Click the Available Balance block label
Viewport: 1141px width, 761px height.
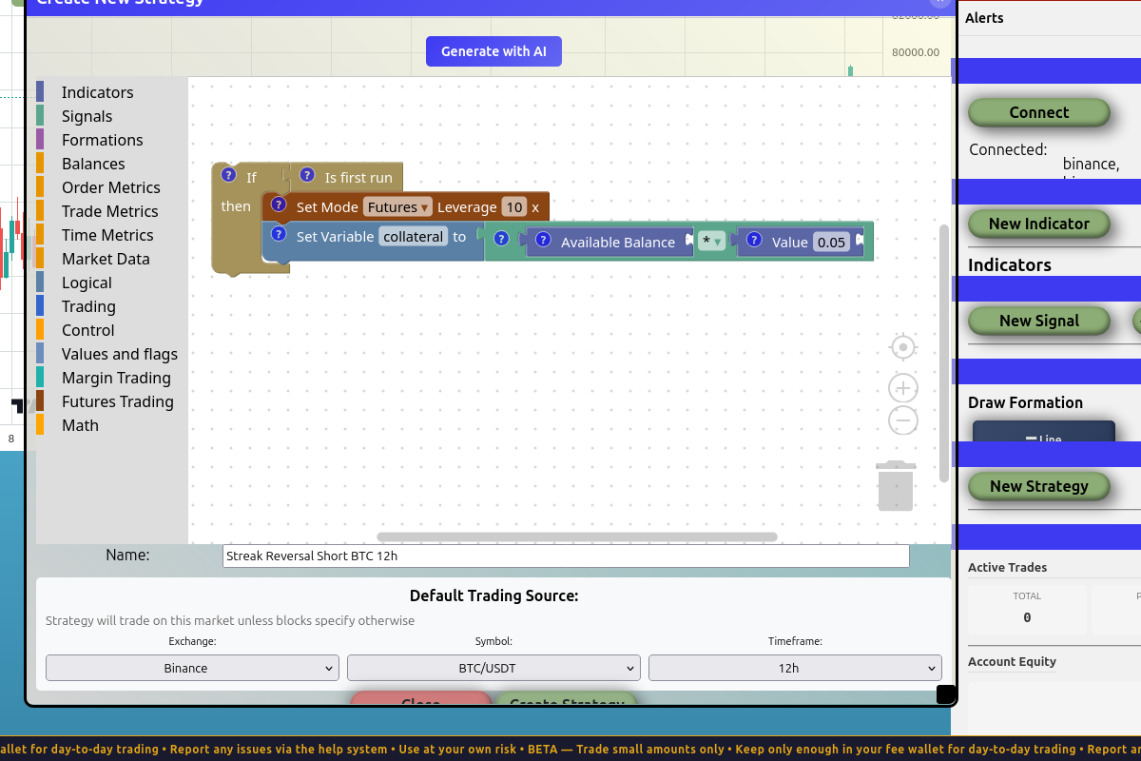coord(618,243)
